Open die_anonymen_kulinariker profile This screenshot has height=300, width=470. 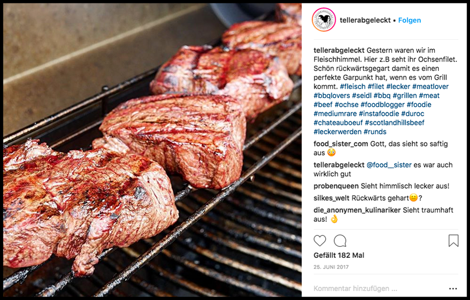point(357,210)
